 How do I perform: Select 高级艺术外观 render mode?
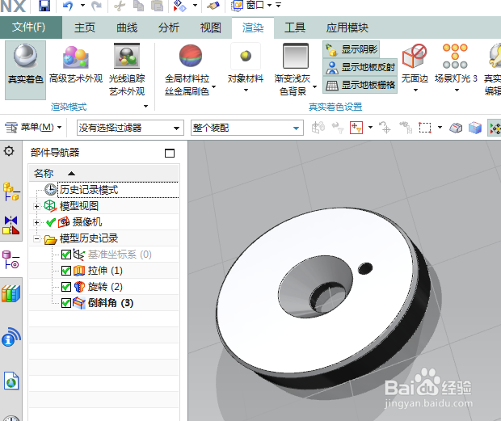click(76, 65)
